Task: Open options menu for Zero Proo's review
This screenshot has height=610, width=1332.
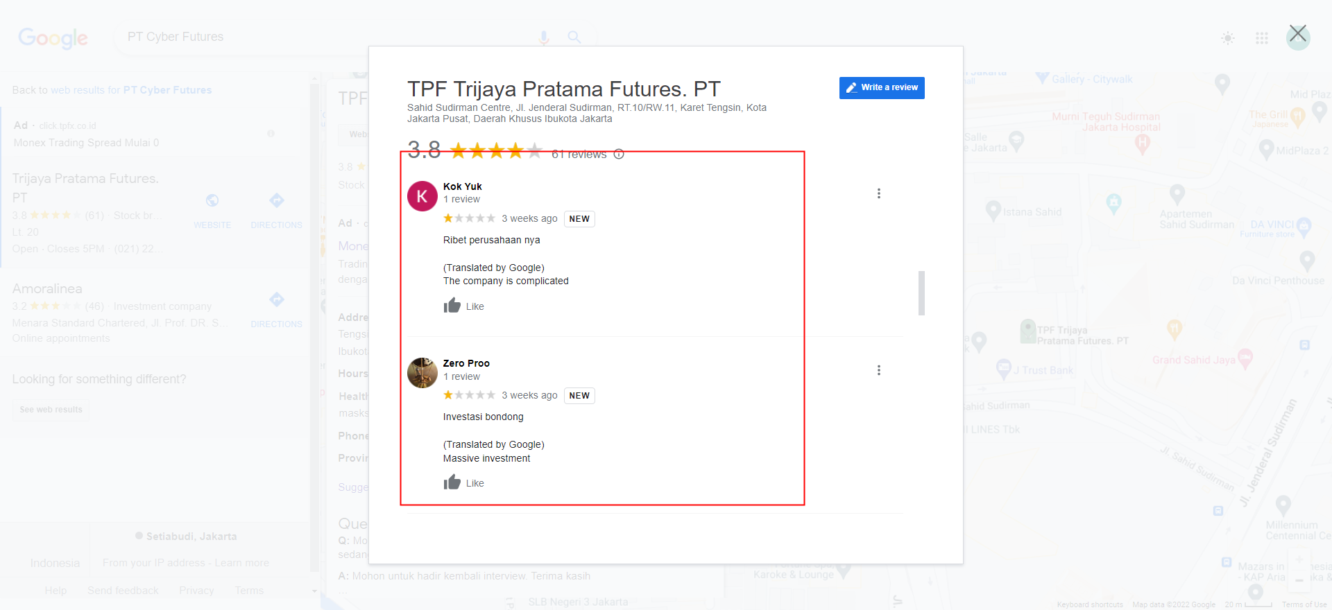Action: (878, 370)
